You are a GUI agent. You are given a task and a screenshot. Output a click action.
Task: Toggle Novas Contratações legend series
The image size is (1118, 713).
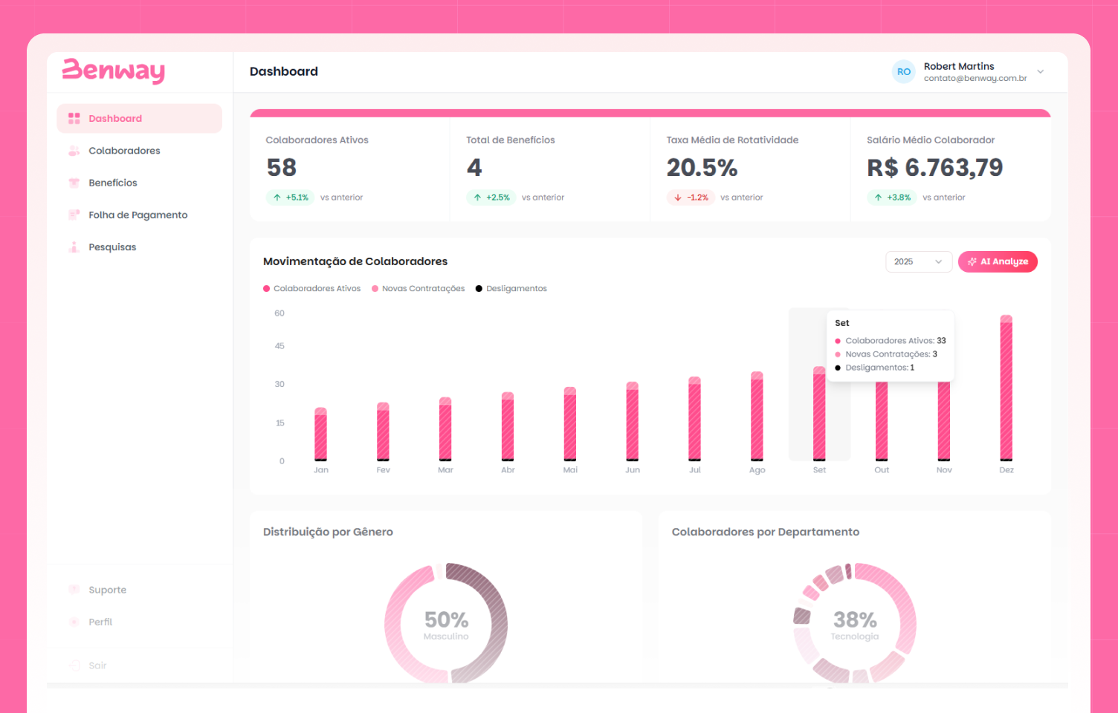[418, 289]
